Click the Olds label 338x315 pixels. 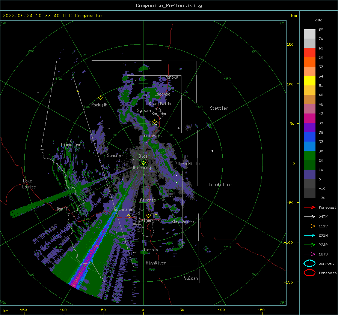tap(143, 156)
